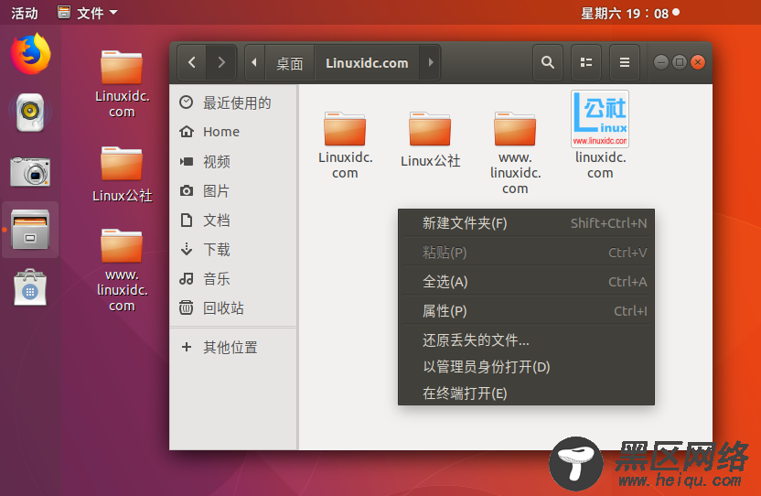This screenshot has width=761, height=496.
Task: Minimize the Files window
Action: pos(660,62)
